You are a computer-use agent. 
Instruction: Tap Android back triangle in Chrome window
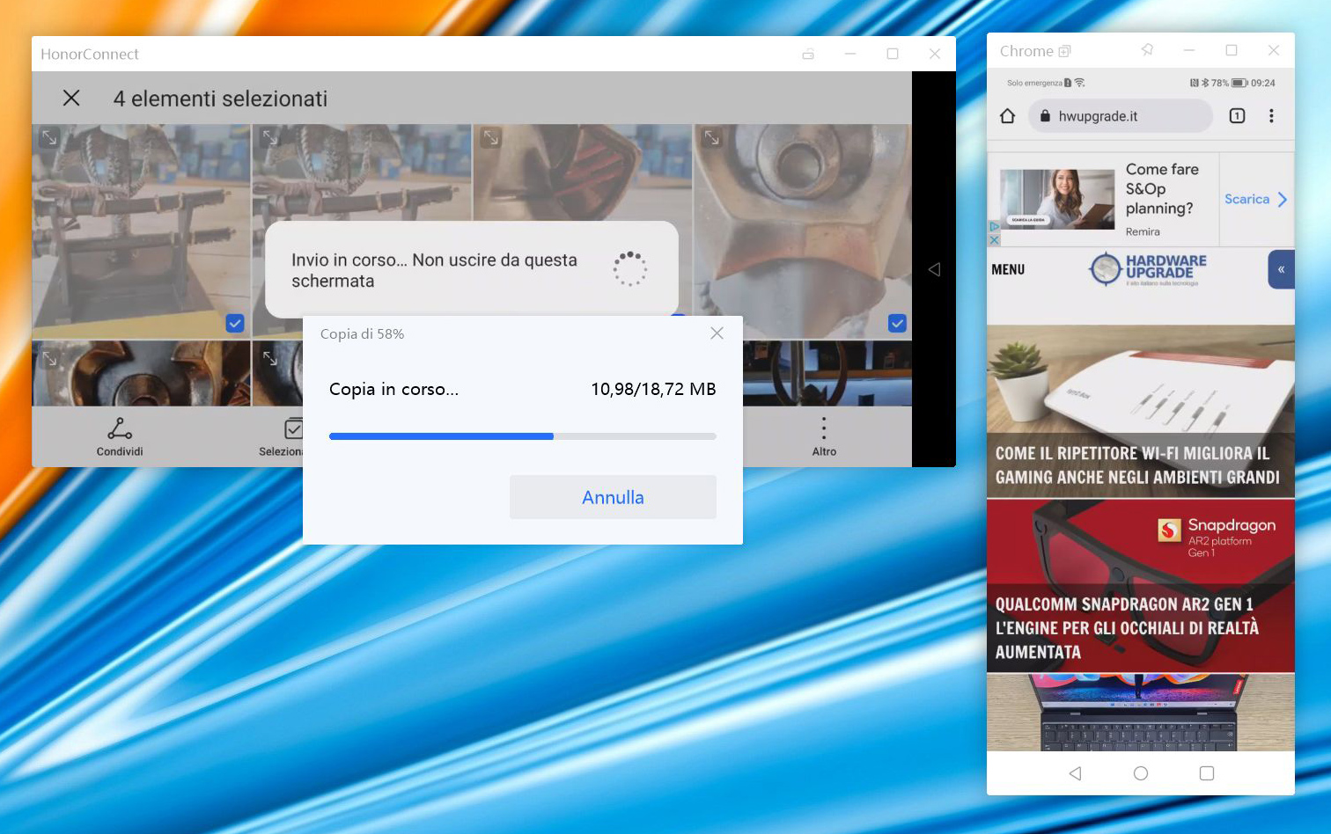[x=1075, y=773]
